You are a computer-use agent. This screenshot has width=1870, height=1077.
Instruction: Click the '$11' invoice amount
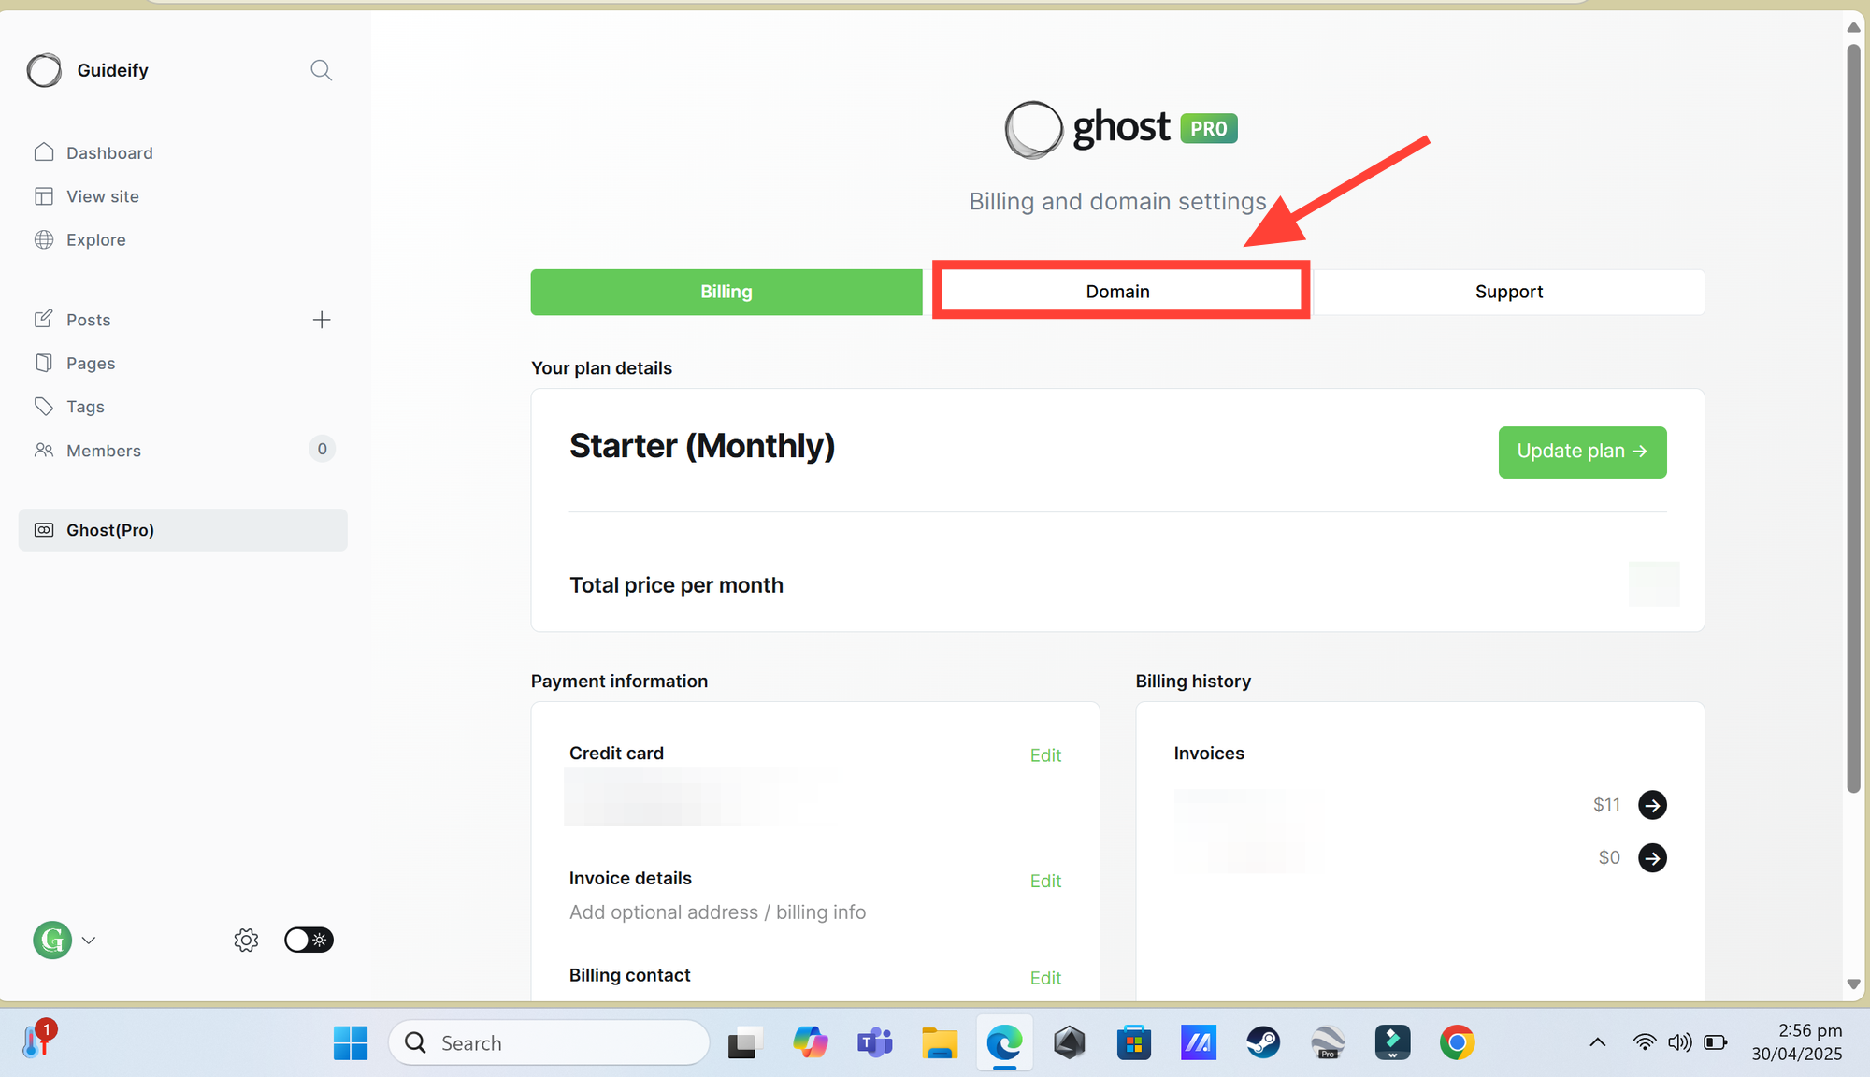1606,805
